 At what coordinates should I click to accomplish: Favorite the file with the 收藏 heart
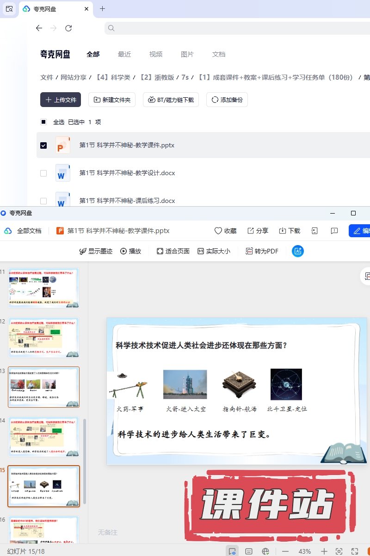(x=225, y=231)
